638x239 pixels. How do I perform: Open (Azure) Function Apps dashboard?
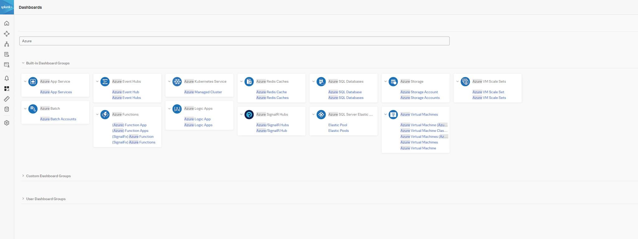[x=130, y=131]
